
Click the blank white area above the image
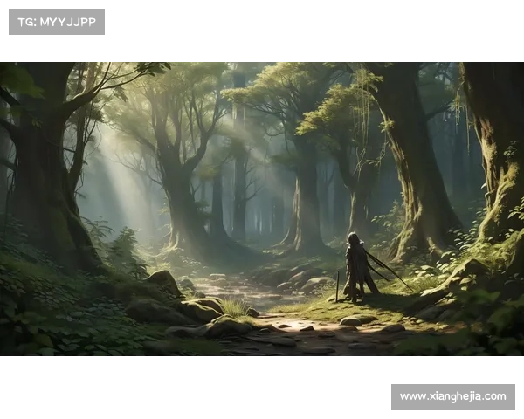pyautogui.click(x=306, y=26)
